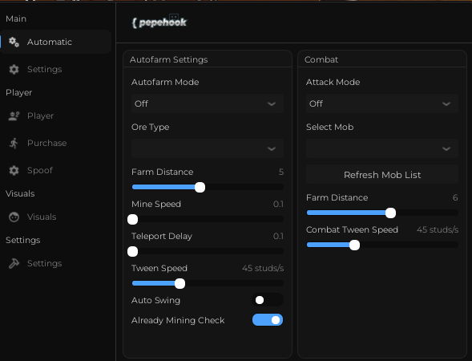Click the Auto Swing label
Viewport: 472px width, 361px height.
click(x=155, y=300)
